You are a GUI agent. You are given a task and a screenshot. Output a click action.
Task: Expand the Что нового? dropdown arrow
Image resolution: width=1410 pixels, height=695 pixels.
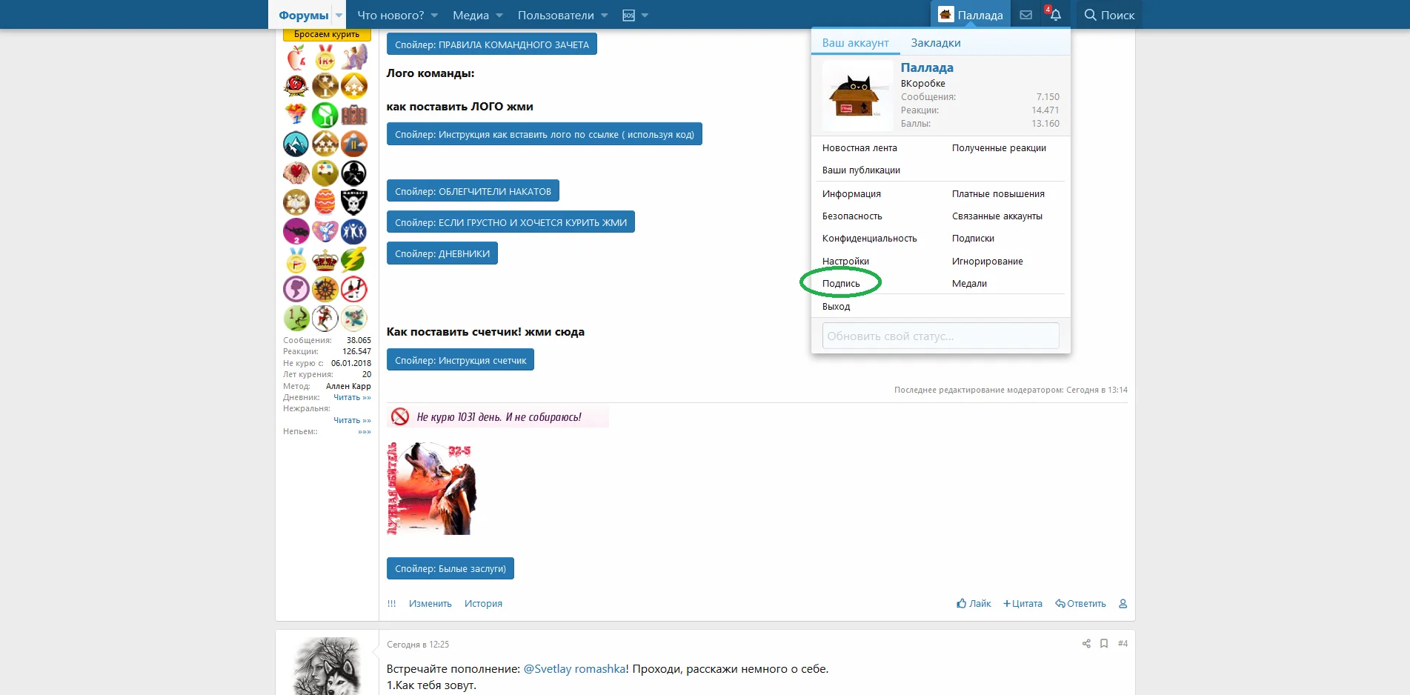tap(434, 16)
